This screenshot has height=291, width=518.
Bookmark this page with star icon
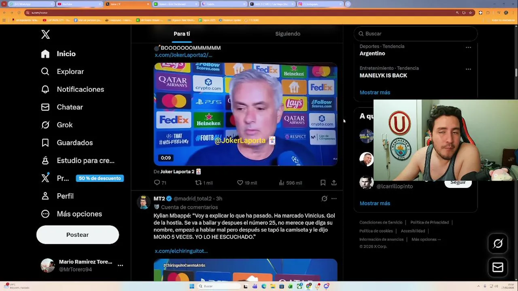pyautogui.click(x=470, y=13)
